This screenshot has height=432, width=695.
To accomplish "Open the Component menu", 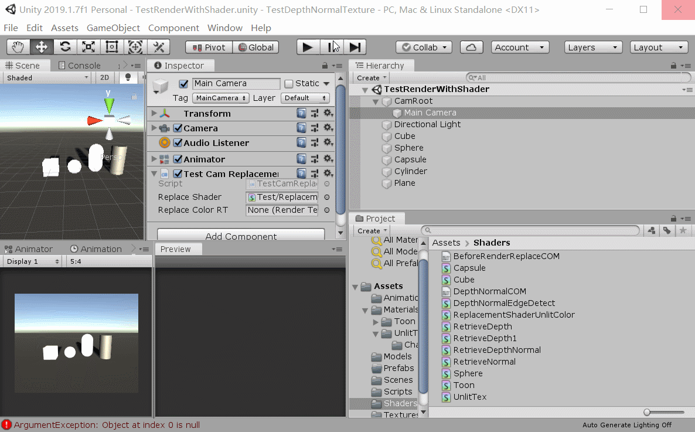I will tap(173, 28).
